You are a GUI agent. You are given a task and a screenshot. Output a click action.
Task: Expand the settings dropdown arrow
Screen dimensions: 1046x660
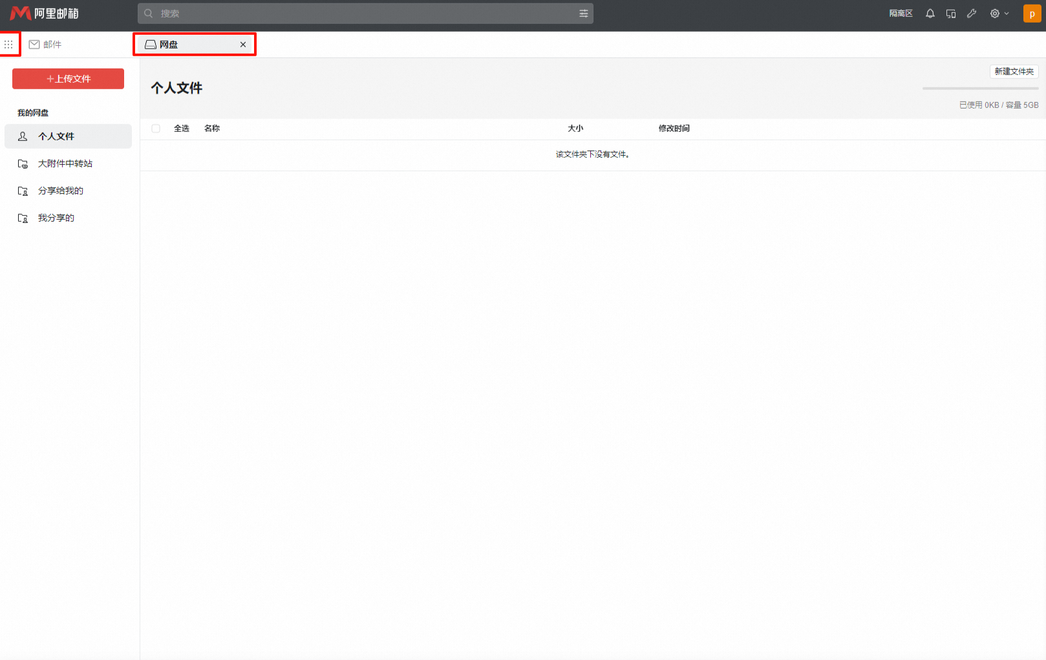1007,14
